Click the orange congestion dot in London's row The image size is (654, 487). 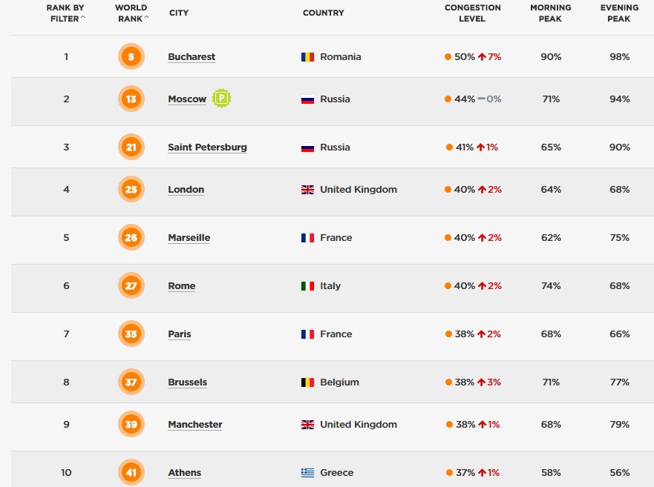pyautogui.click(x=448, y=190)
